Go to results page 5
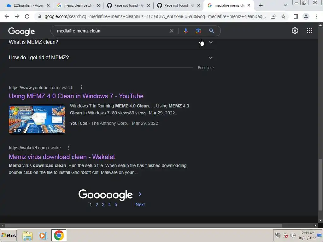 [116, 205]
